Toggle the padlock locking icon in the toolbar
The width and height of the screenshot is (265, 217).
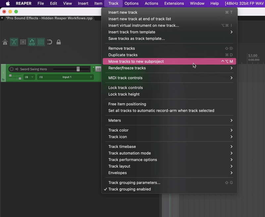coord(59,42)
